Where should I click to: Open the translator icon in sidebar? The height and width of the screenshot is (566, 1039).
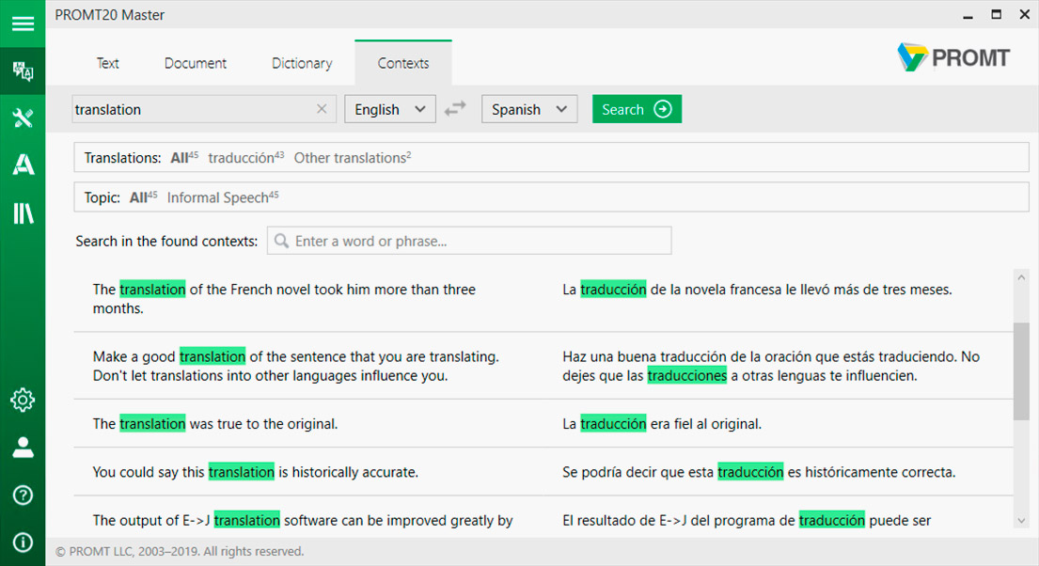pos(23,71)
